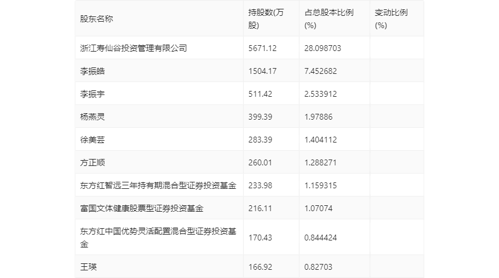The image size is (499, 278).
Task: Click shareholder 浙江寿仙谷投资管理有限公司
Action: tap(133, 48)
